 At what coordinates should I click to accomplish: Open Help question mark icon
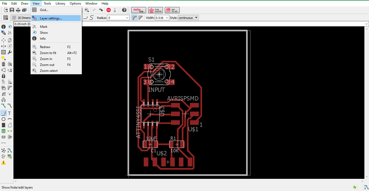click(124, 10)
